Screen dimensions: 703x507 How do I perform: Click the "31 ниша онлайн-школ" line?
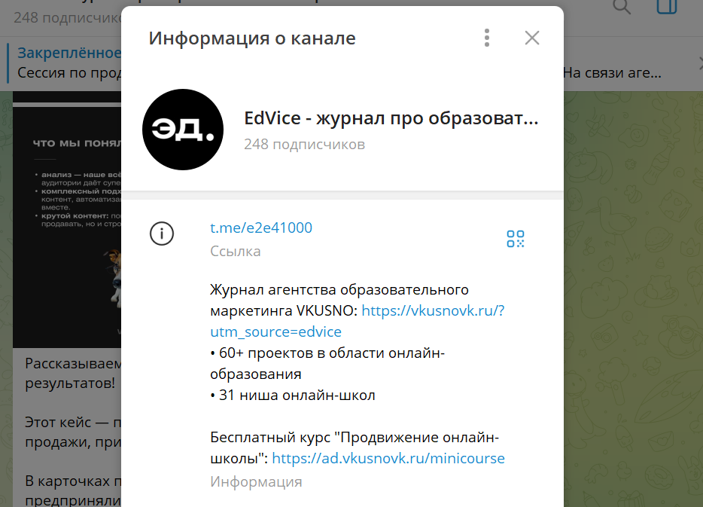coord(293,396)
